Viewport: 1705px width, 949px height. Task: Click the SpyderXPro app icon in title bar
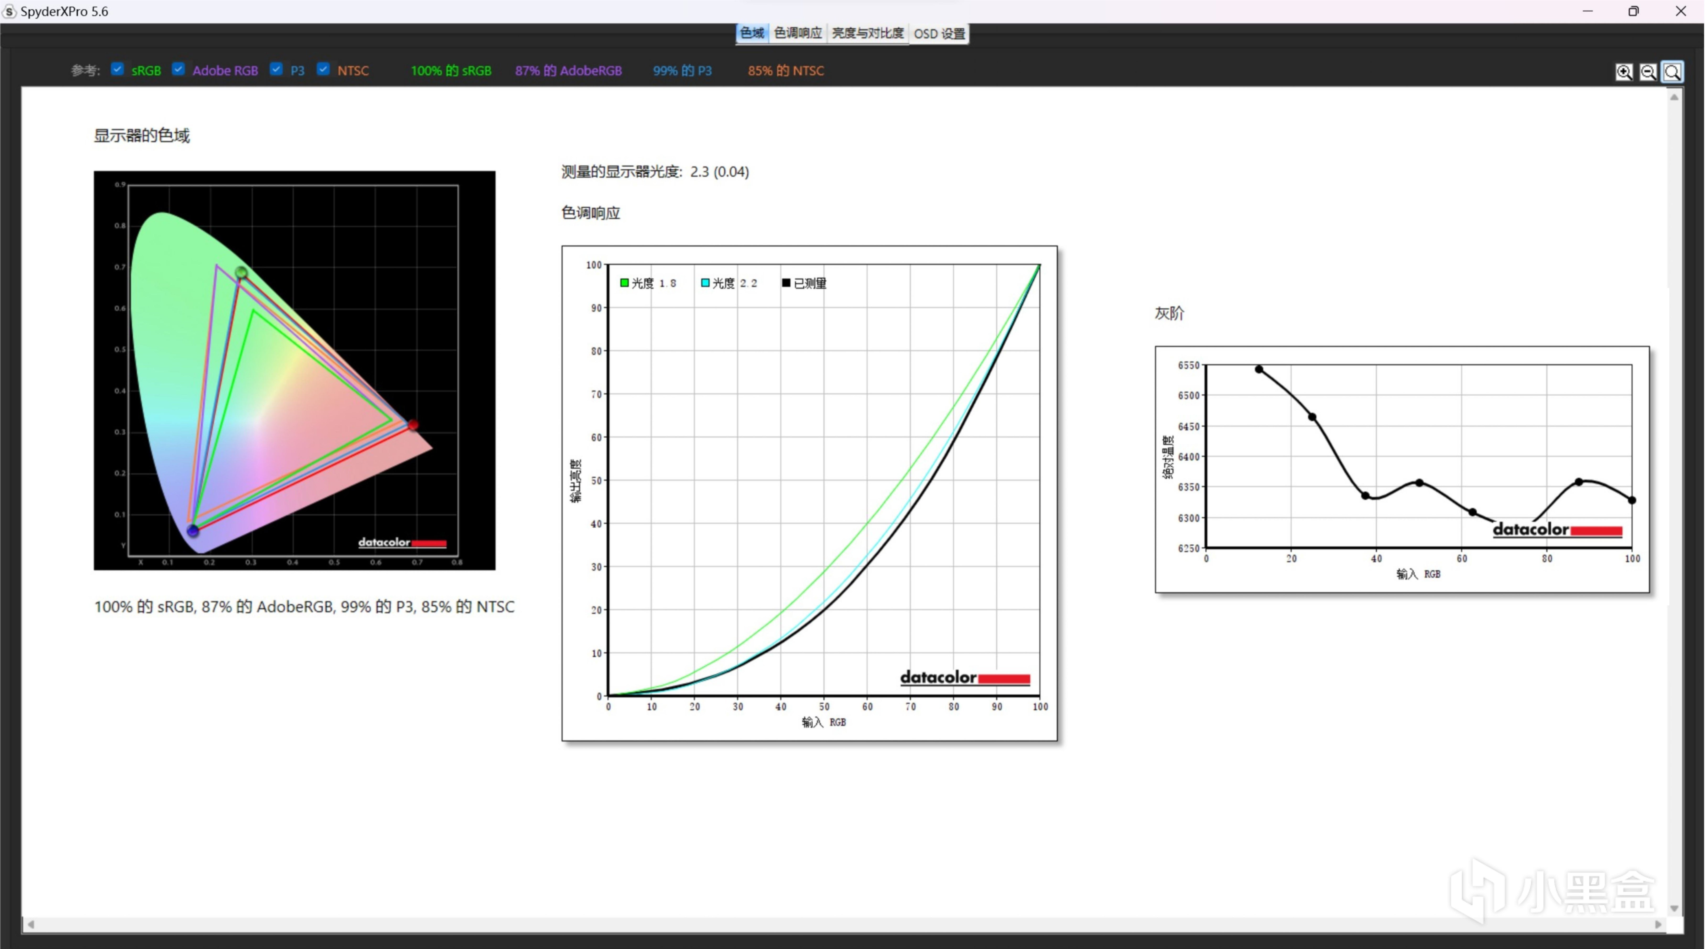9,11
